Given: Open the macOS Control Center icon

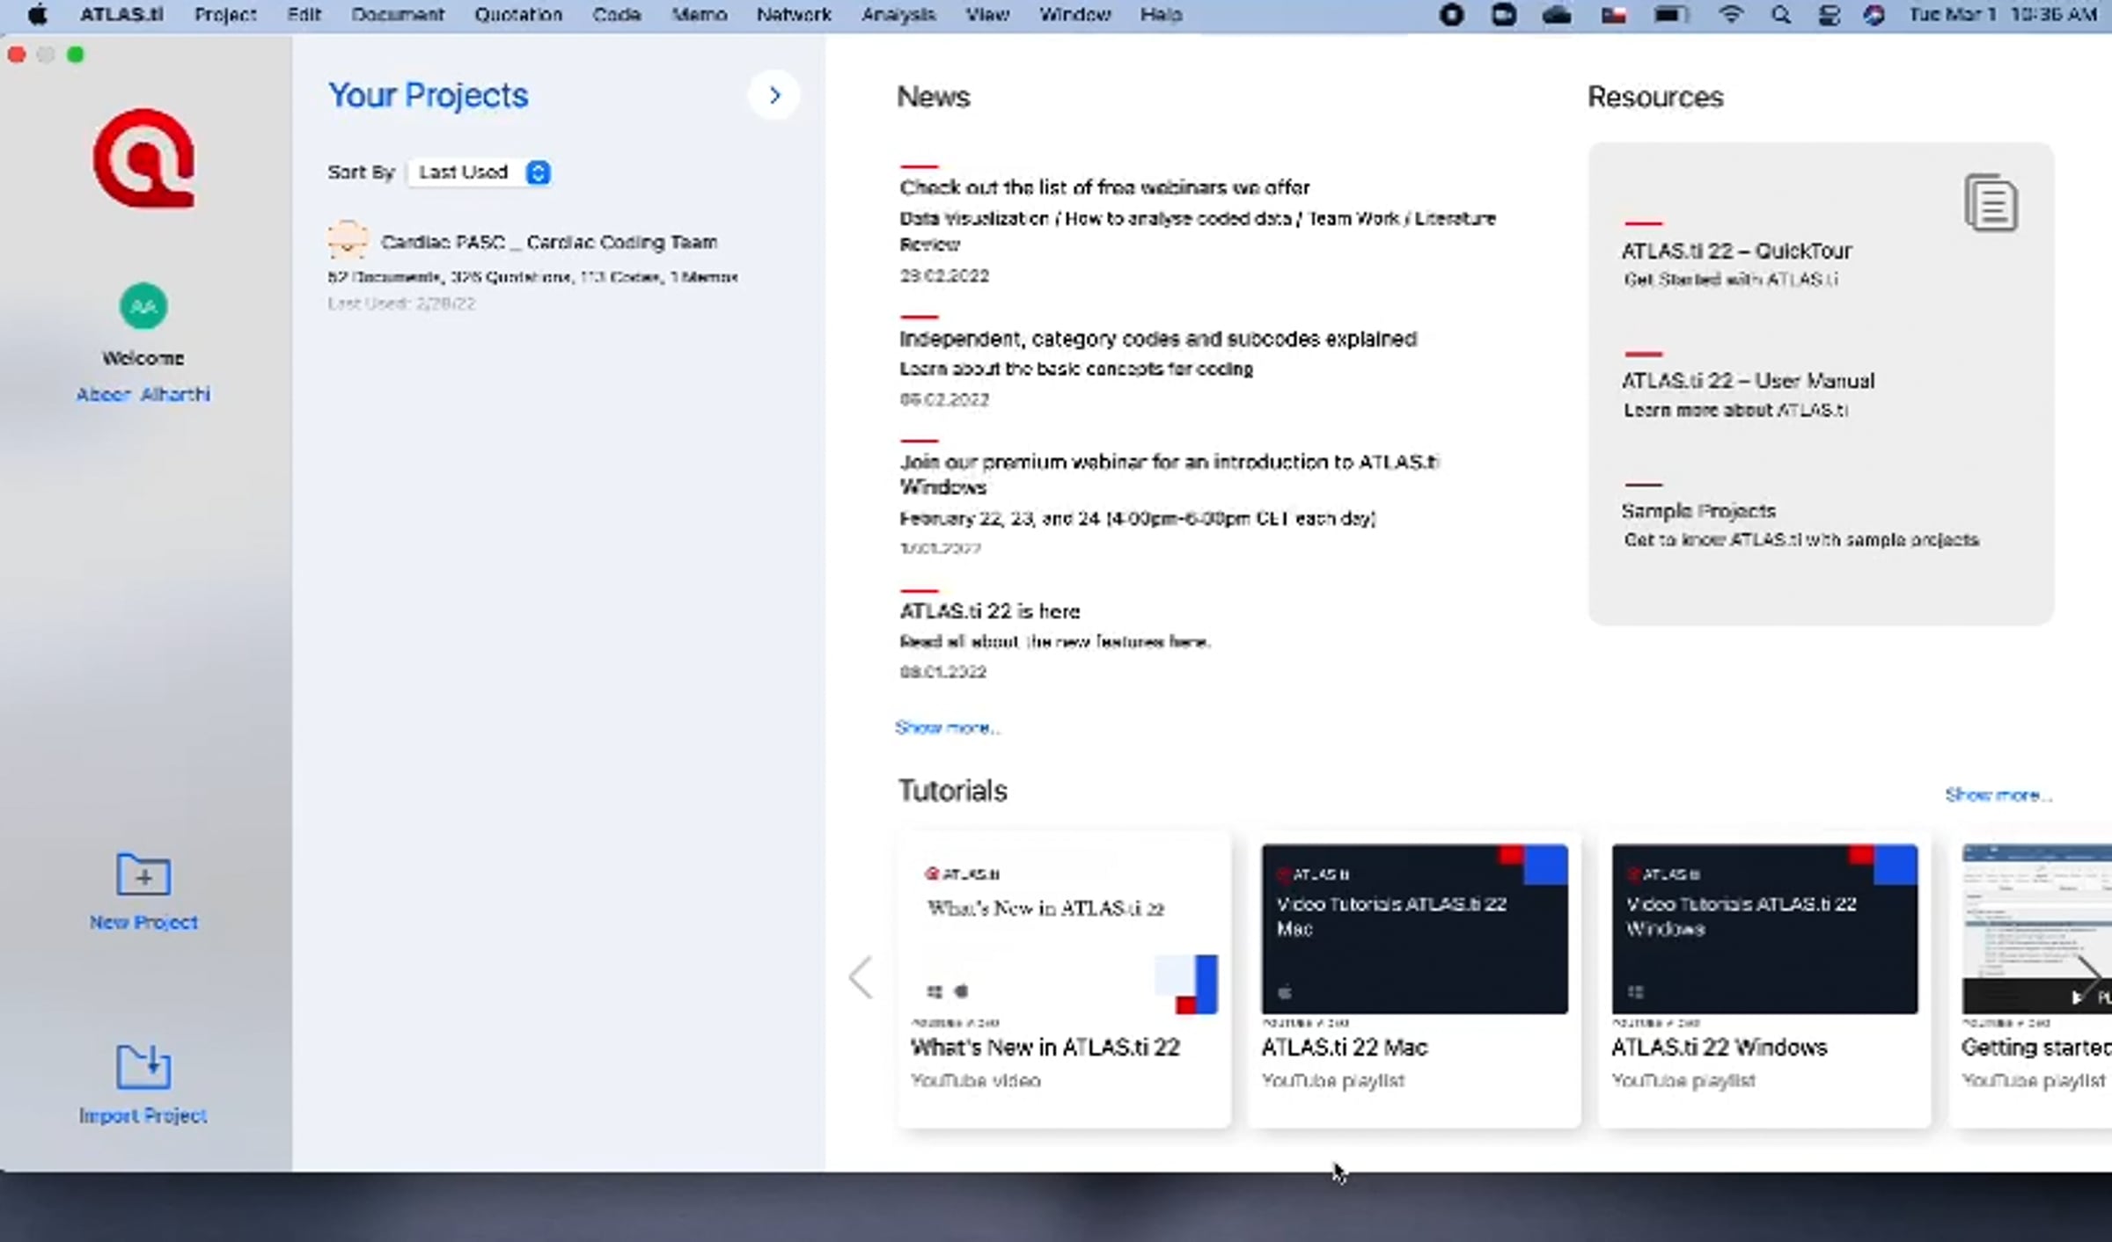Looking at the screenshot, I should [1829, 15].
